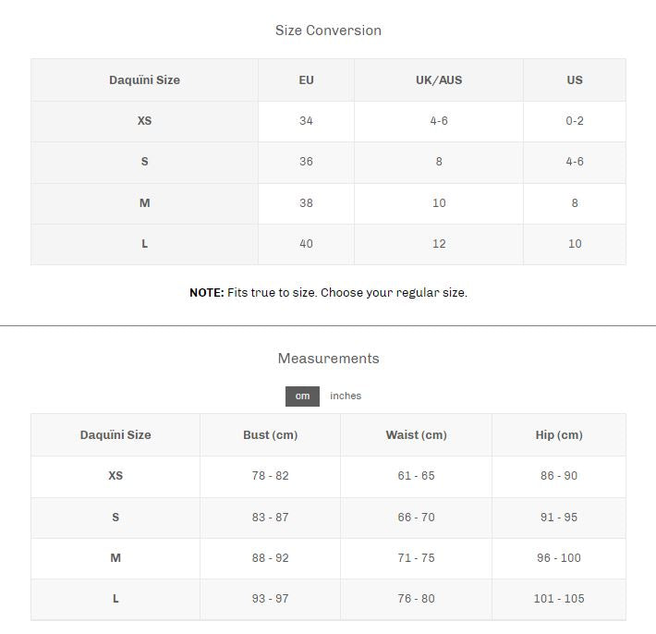Switch measurements to cm units
The height and width of the screenshot is (634, 656).
coord(302,396)
